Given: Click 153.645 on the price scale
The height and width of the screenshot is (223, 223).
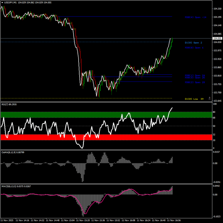Looking at the screenshot, I should coord(217,101).
